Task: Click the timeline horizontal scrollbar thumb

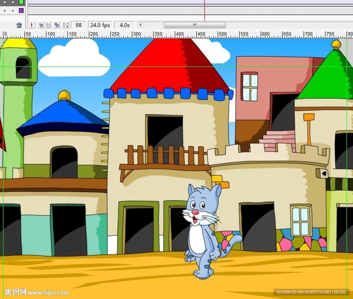Action: pyautogui.click(x=195, y=25)
